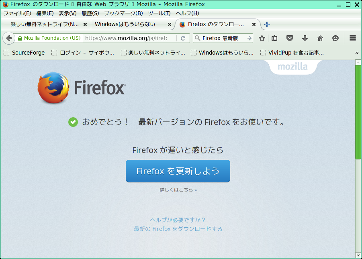Close the Windowsはもういらない tab
This screenshot has width=362, height=259.
point(170,24)
